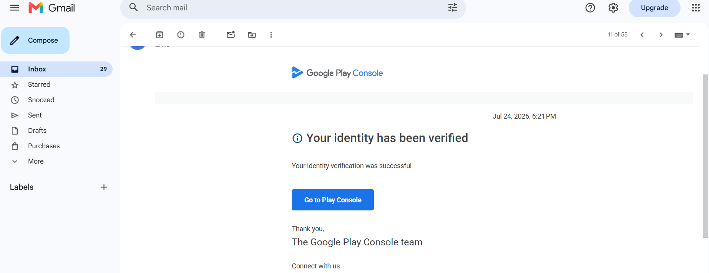Go to the older email arrow

661,35
